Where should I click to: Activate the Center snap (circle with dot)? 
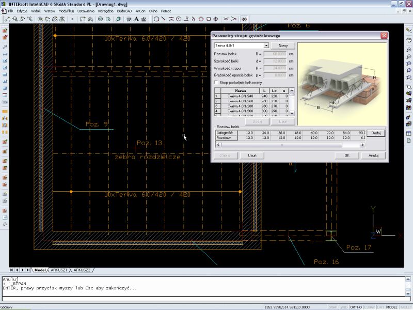coord(179,19)
